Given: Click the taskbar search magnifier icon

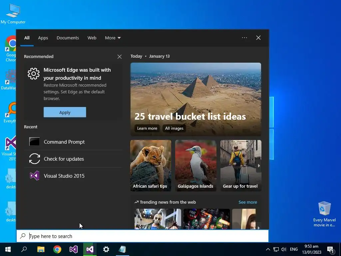Looking at the screenshot, I should (x=24, y=249).
